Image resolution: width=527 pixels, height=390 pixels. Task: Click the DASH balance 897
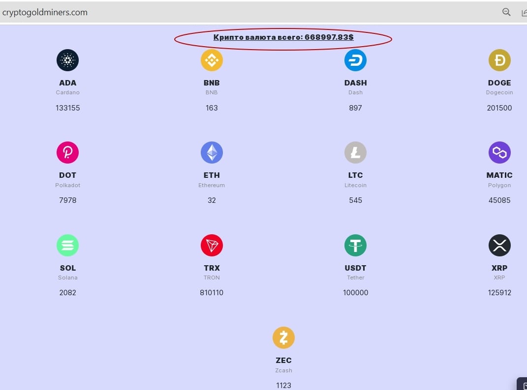point(356,108)
